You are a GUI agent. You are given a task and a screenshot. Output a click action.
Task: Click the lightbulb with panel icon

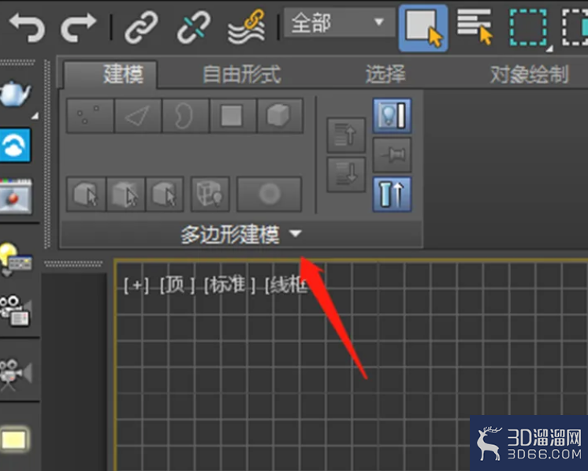click(16, 258)
